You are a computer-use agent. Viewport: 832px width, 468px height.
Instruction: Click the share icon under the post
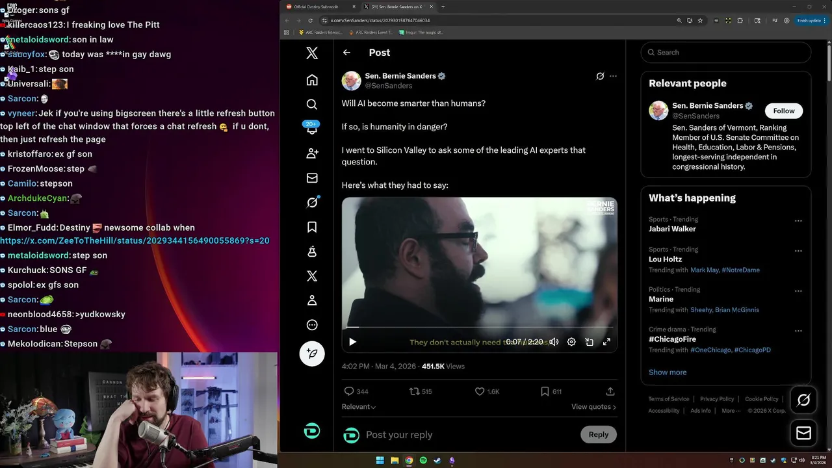coord(610,391)
